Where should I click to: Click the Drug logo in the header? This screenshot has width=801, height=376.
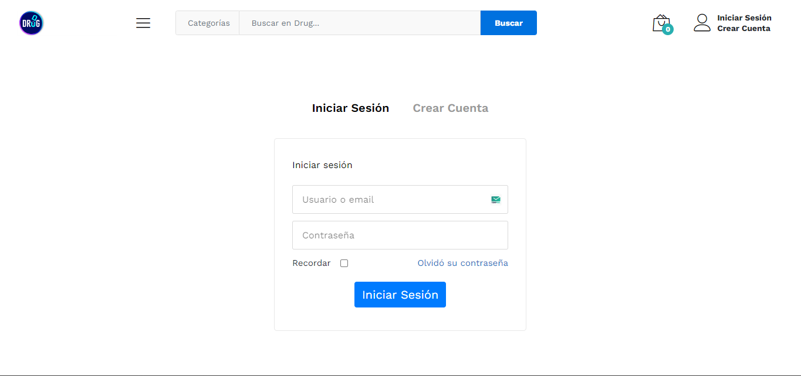31,23
